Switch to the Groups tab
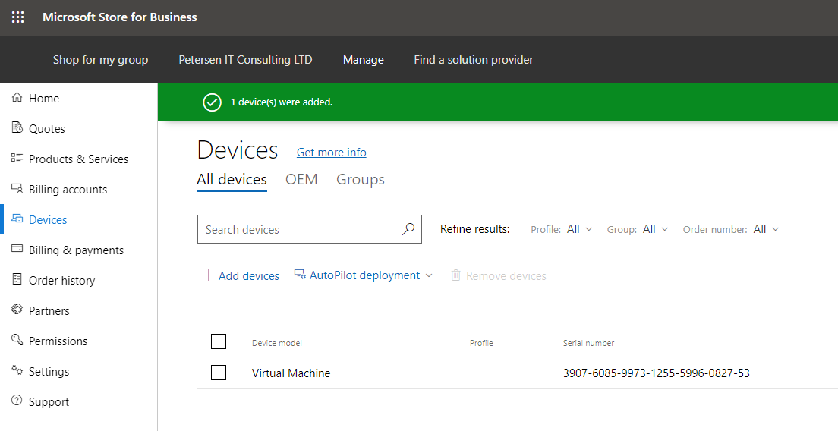838x431 pixels. pos(361,179)
